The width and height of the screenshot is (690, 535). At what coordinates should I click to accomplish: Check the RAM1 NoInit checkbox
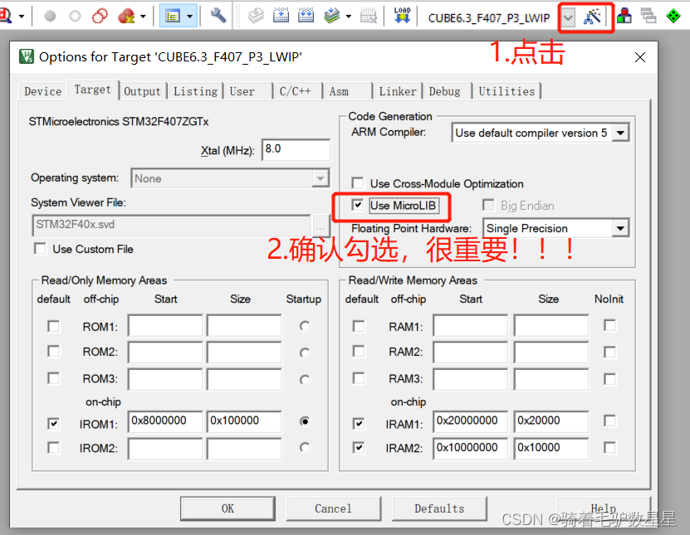tap(610, 326)
